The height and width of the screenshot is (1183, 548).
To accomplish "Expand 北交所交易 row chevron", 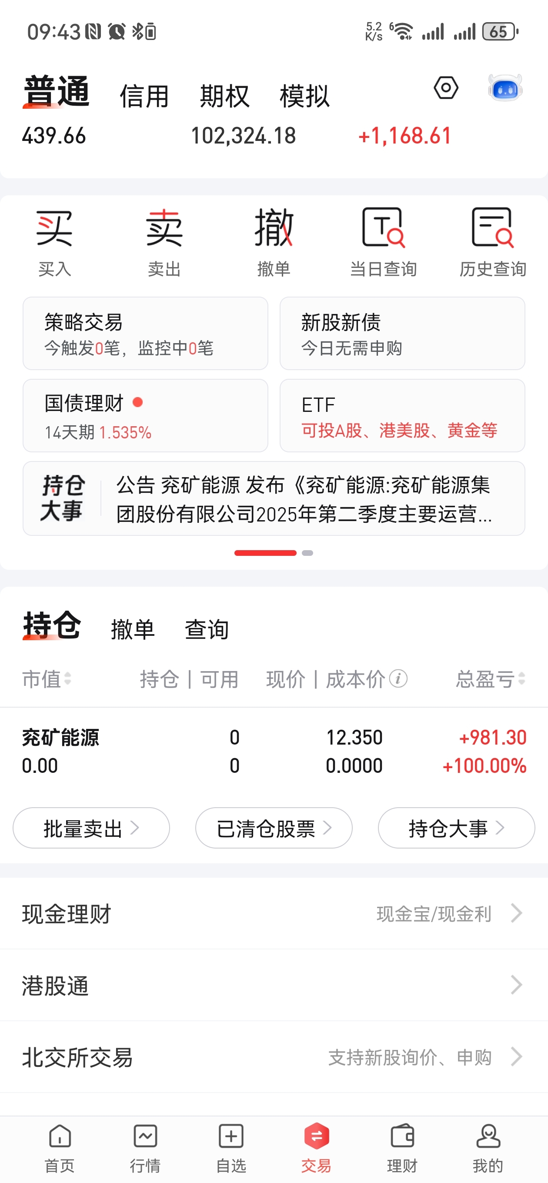I will 517,1056.
